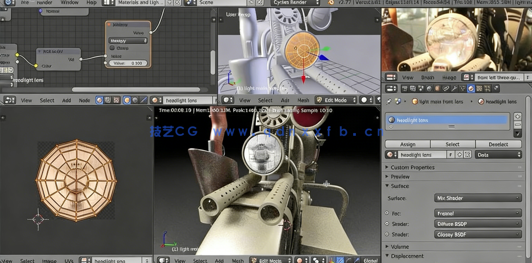The width and height of the screenshot is (532, 263).
Task: Toggle the Fake User button on headlight lens material
Action: point(450,155)
